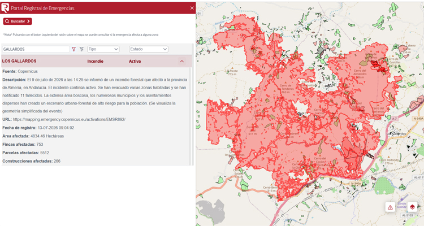Click the Construcciones afectadas 266 value

coord(57,162)
